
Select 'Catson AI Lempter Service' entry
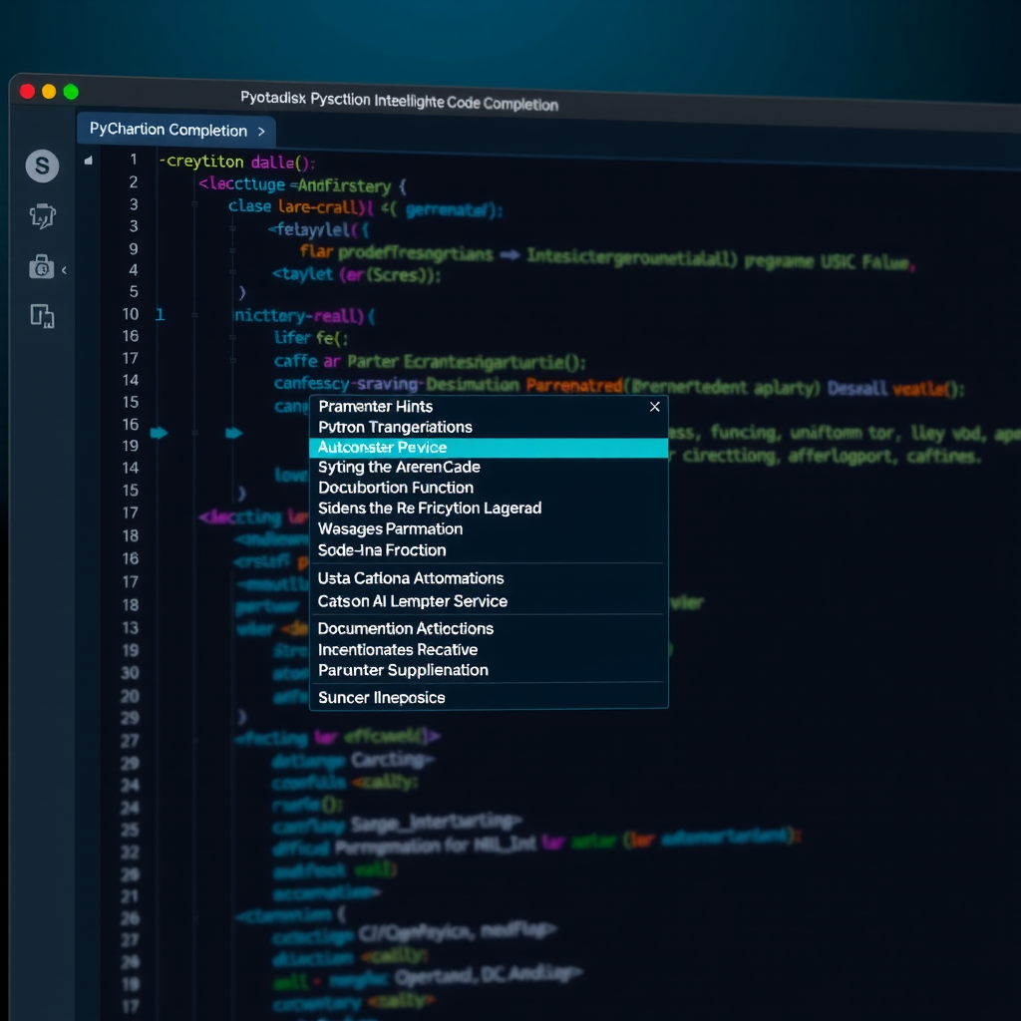point(412,601)
